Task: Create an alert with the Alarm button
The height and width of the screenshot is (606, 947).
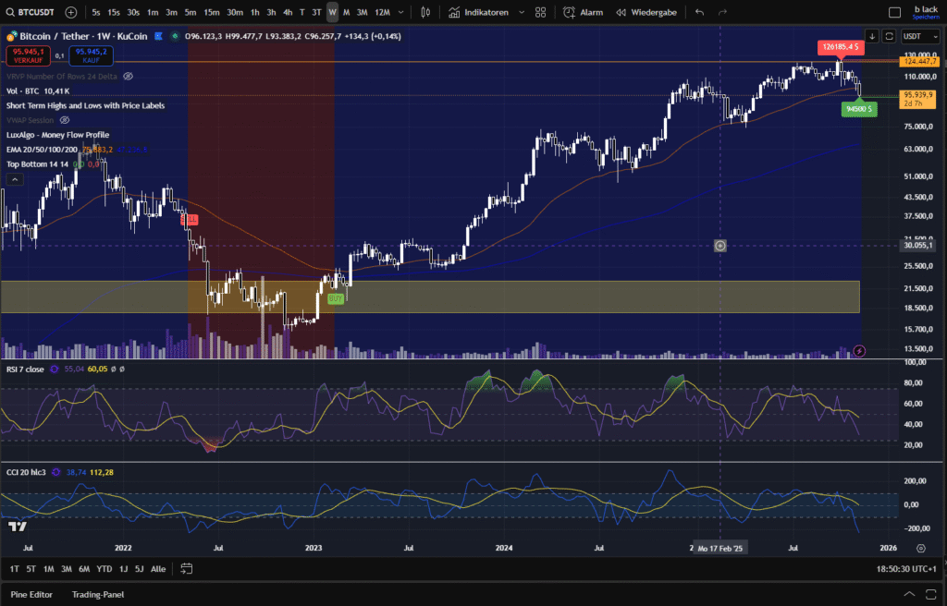Action: 583,12
